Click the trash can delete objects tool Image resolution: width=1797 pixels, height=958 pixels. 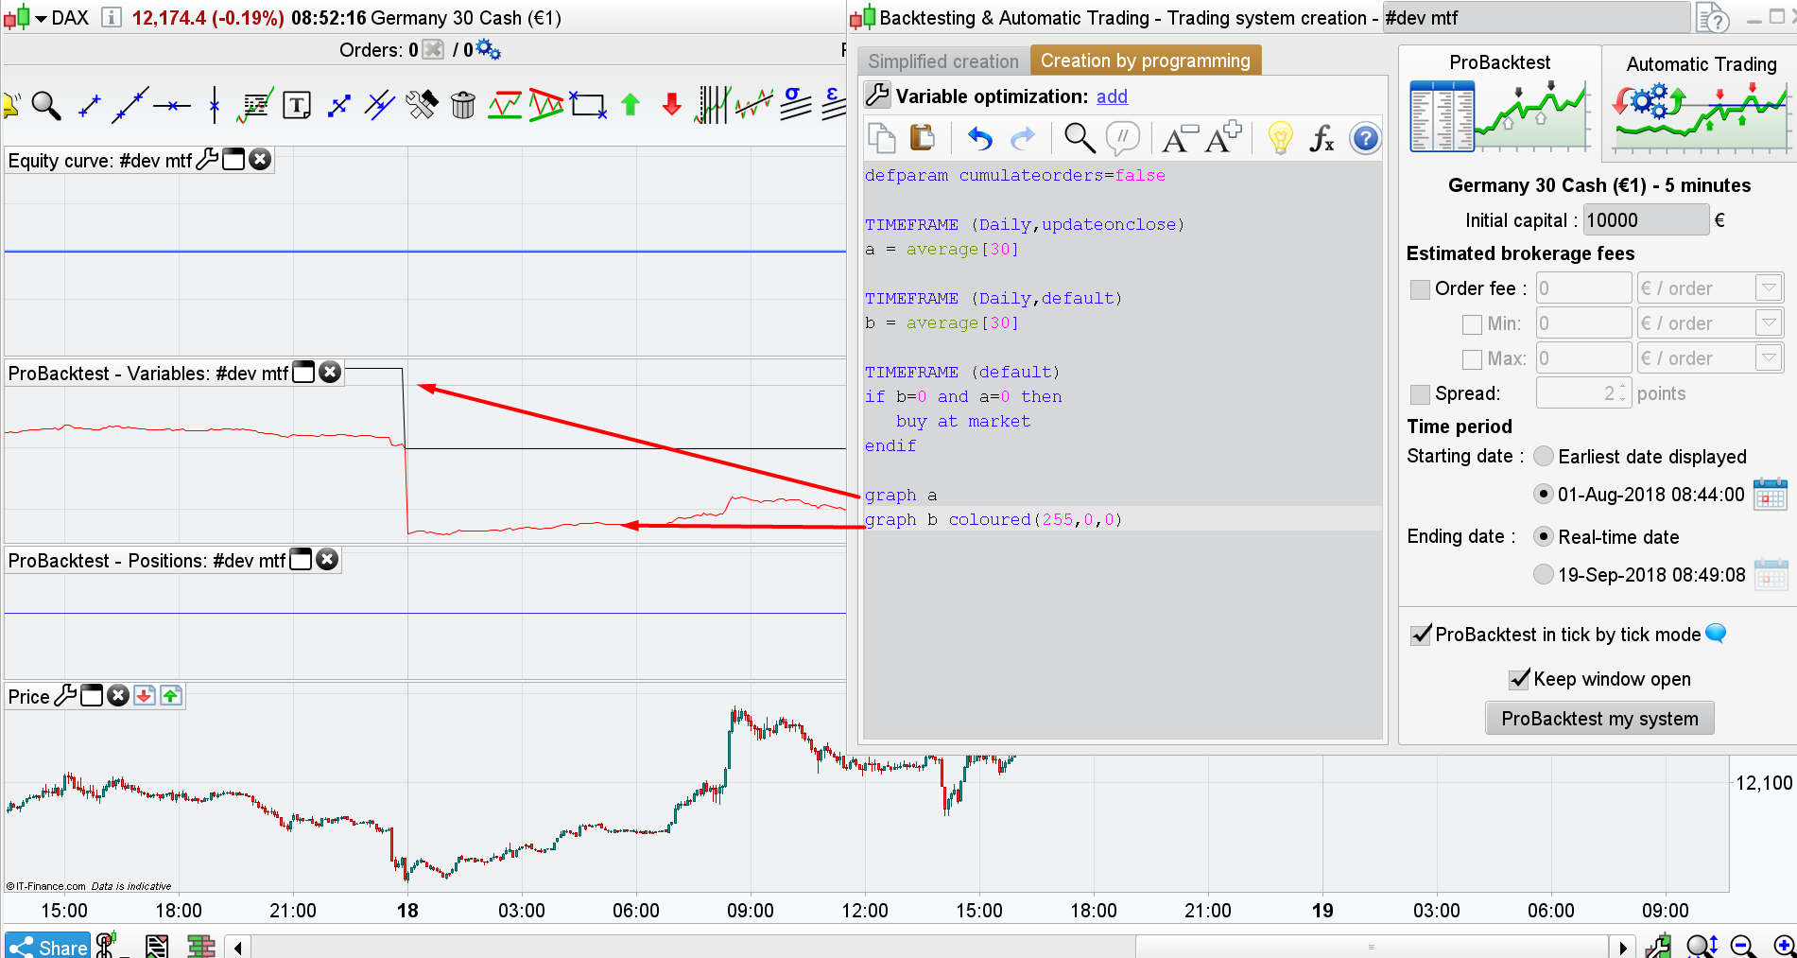click(x=463, y=105)
